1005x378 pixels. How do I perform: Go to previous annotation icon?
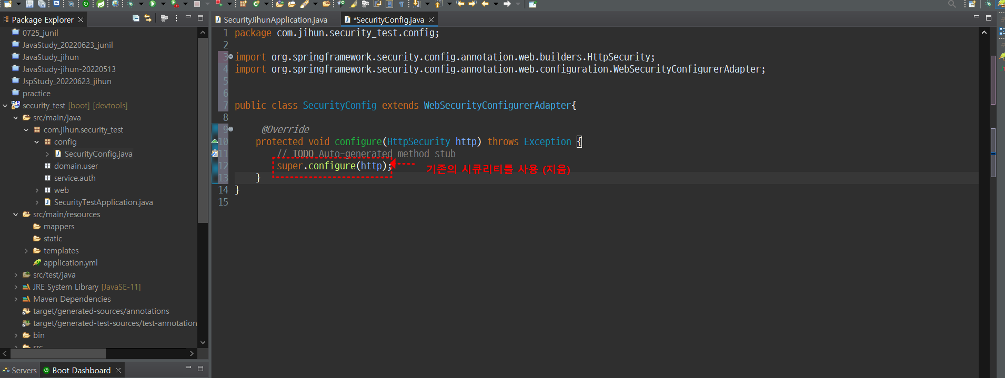click(438, 4)
